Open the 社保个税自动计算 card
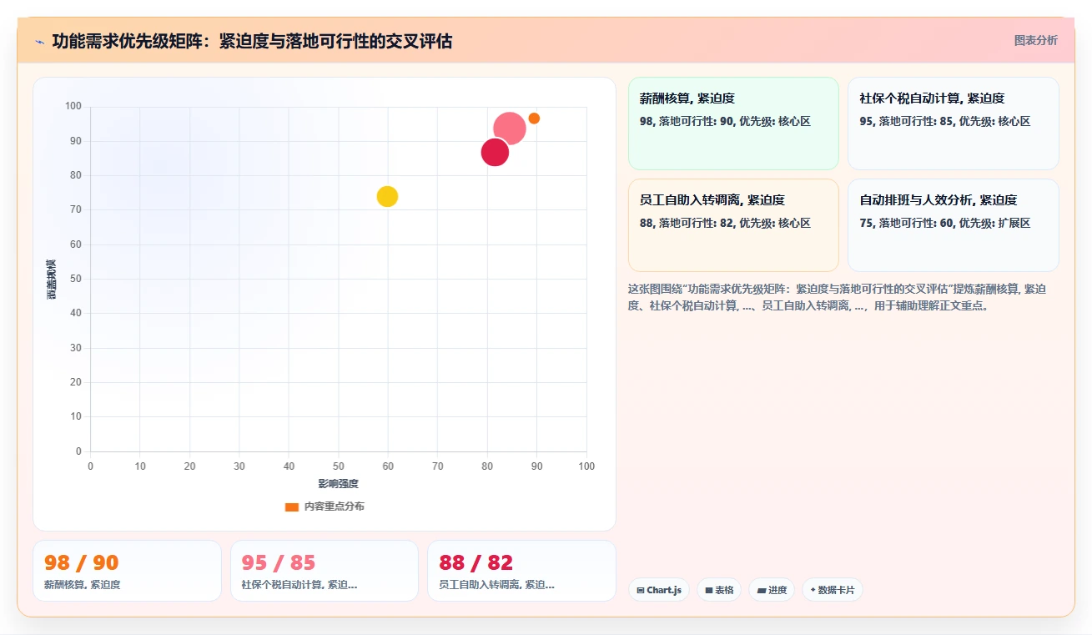 tap(954, 123)
